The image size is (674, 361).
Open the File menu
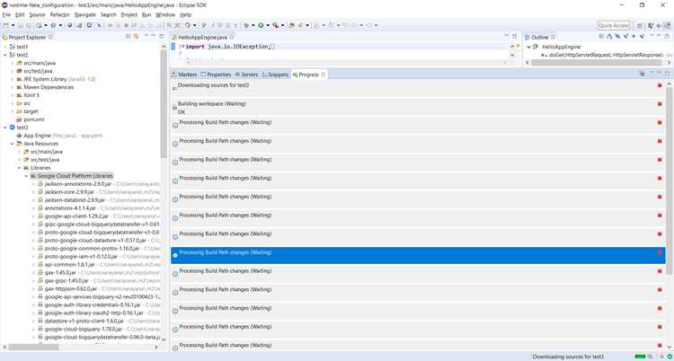[5, 14]
